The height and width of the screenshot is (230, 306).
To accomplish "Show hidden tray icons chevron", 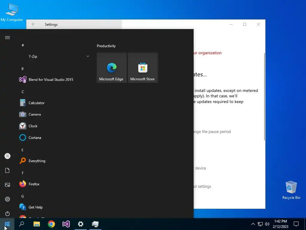I will click(x=253, y=224).
